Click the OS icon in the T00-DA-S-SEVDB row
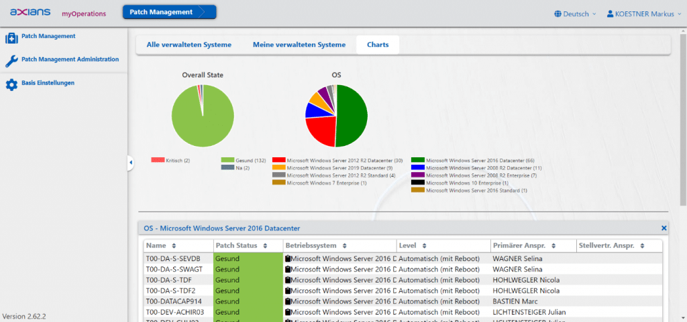The width and height of the screenshot is (687, 322). click(288, 258)
